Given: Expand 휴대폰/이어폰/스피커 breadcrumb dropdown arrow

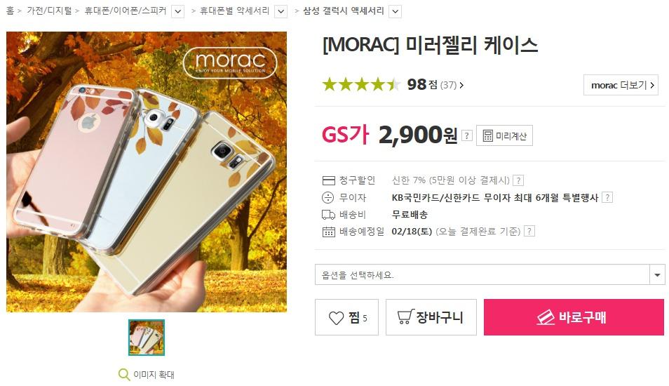Looking at the screenshot, I should (178, 11).
